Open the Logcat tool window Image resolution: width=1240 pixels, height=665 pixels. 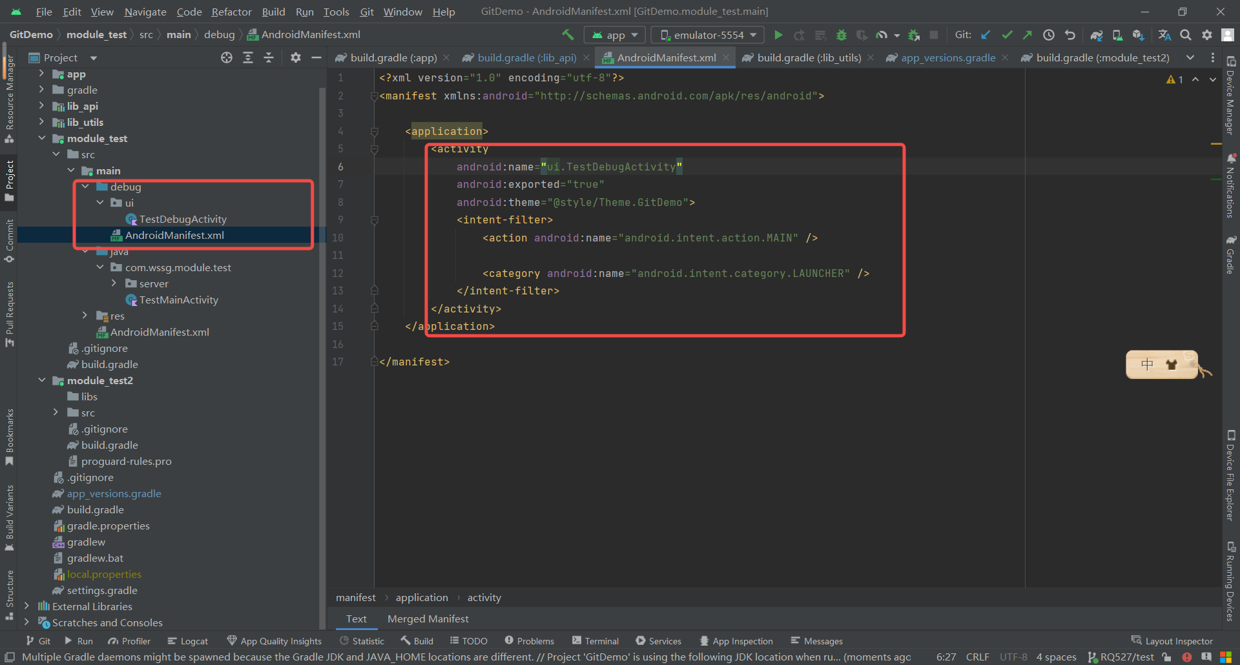coord(187,641)
